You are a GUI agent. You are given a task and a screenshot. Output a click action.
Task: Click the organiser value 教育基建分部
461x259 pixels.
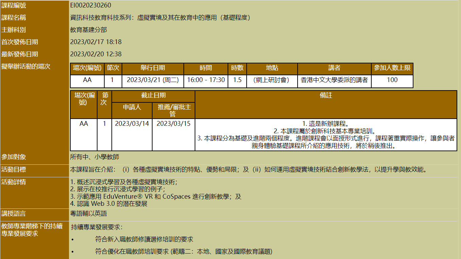click(88, 30)
